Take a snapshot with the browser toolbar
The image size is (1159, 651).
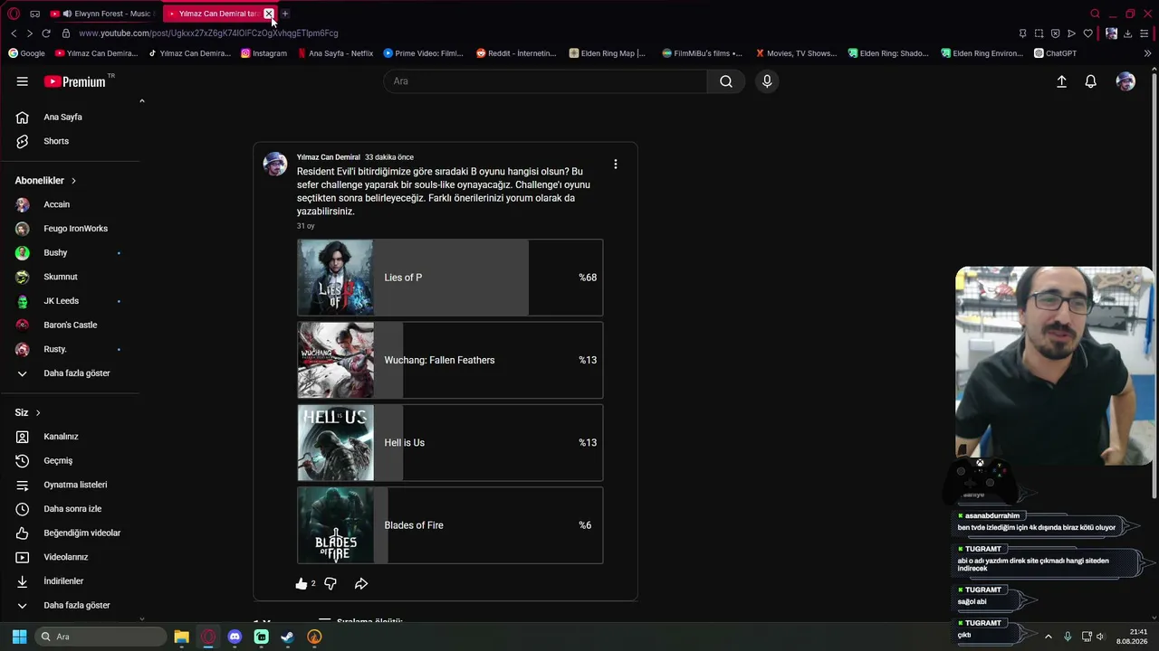[x=1039, y=33]
